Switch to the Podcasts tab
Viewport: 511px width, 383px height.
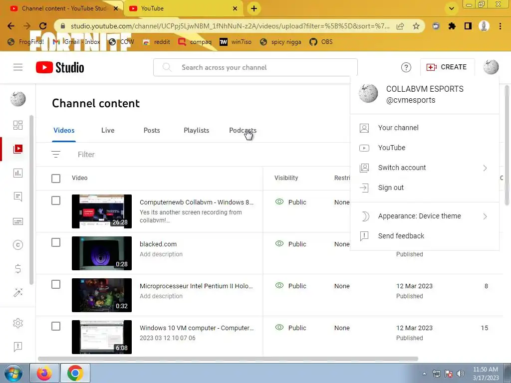pyautogui.click(x=243, y=130)
